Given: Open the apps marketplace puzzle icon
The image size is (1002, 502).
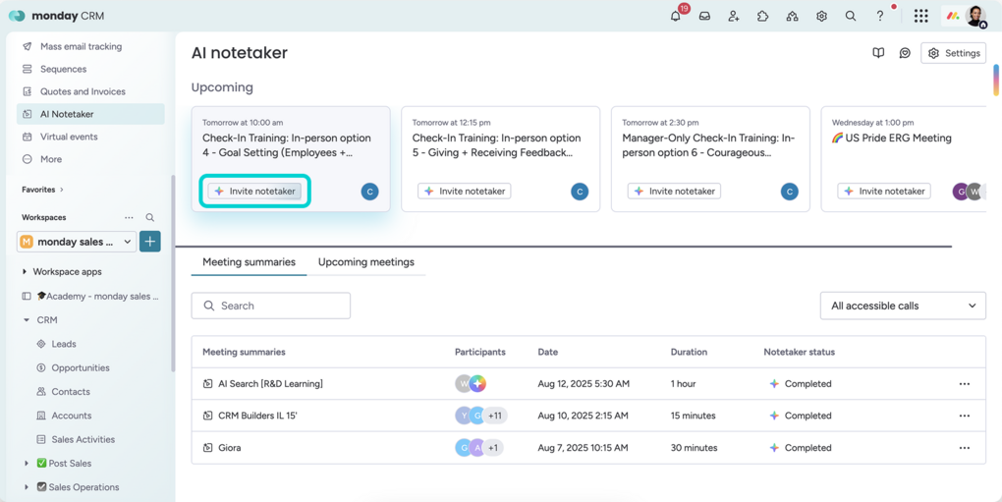Looking at the screenshot, I should pos(763,16).
